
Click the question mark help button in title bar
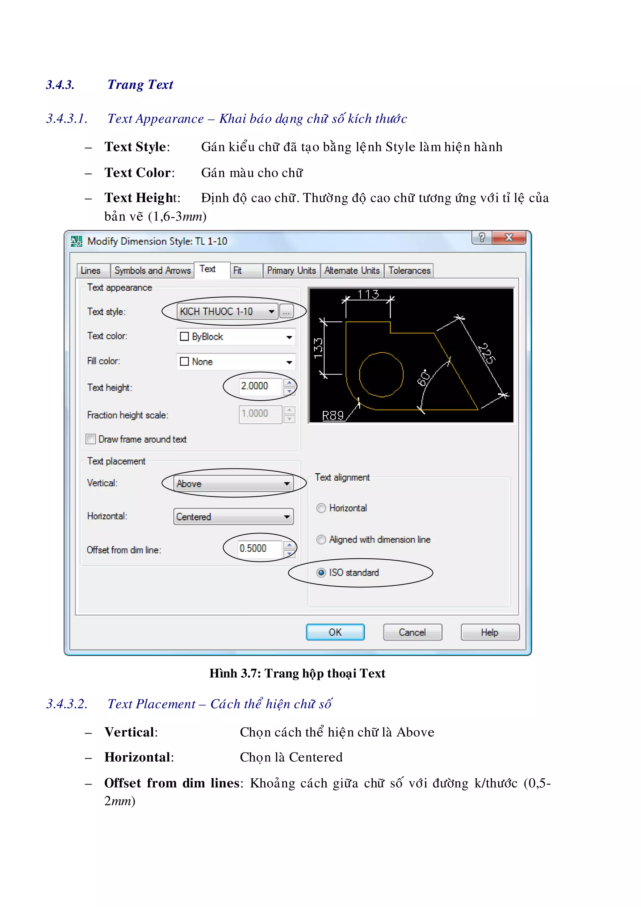pyautogui.click(x=482, y=237)
